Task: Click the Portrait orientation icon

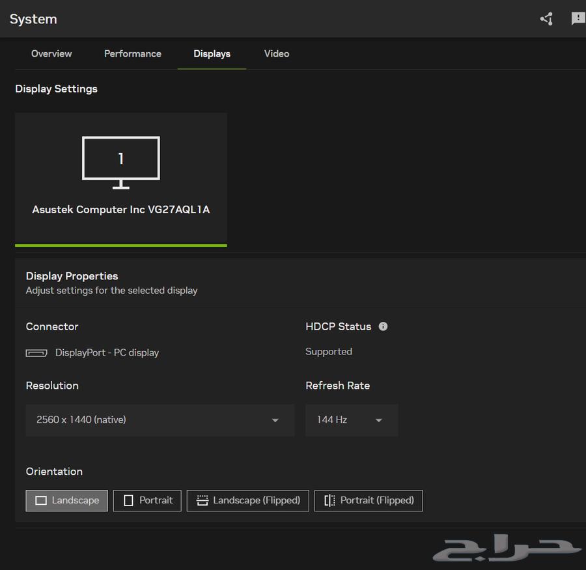Action: (x=128, y=500)
